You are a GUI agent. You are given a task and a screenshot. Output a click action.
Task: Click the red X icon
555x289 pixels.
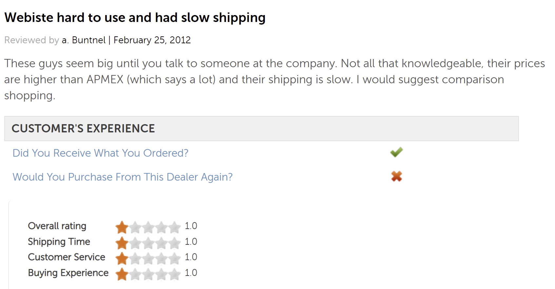[x=396, y=176]
